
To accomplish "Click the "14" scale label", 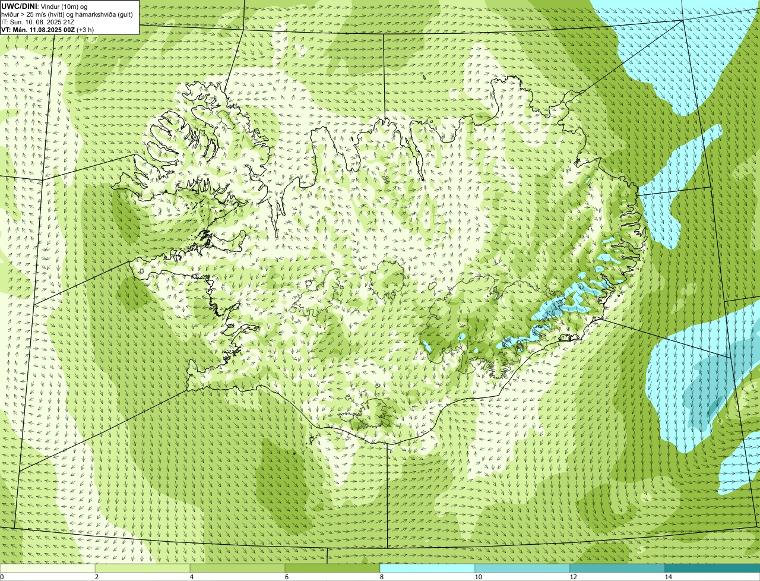I will coord(668,577).
